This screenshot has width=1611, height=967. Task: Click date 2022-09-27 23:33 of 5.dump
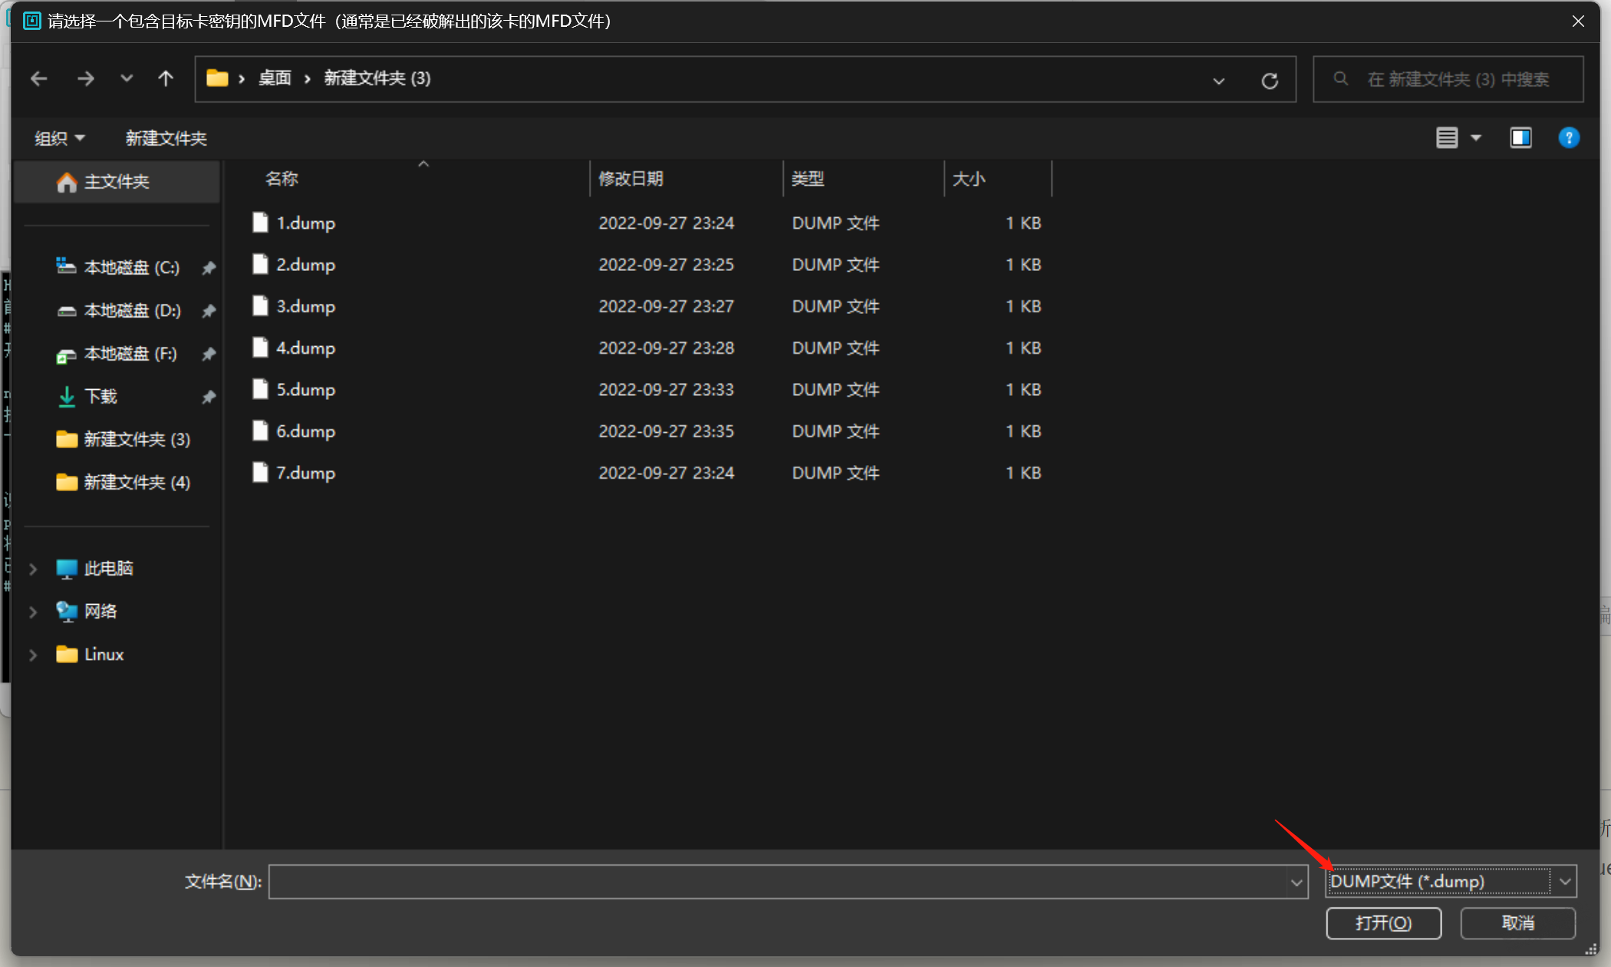(x=666, y=390)
